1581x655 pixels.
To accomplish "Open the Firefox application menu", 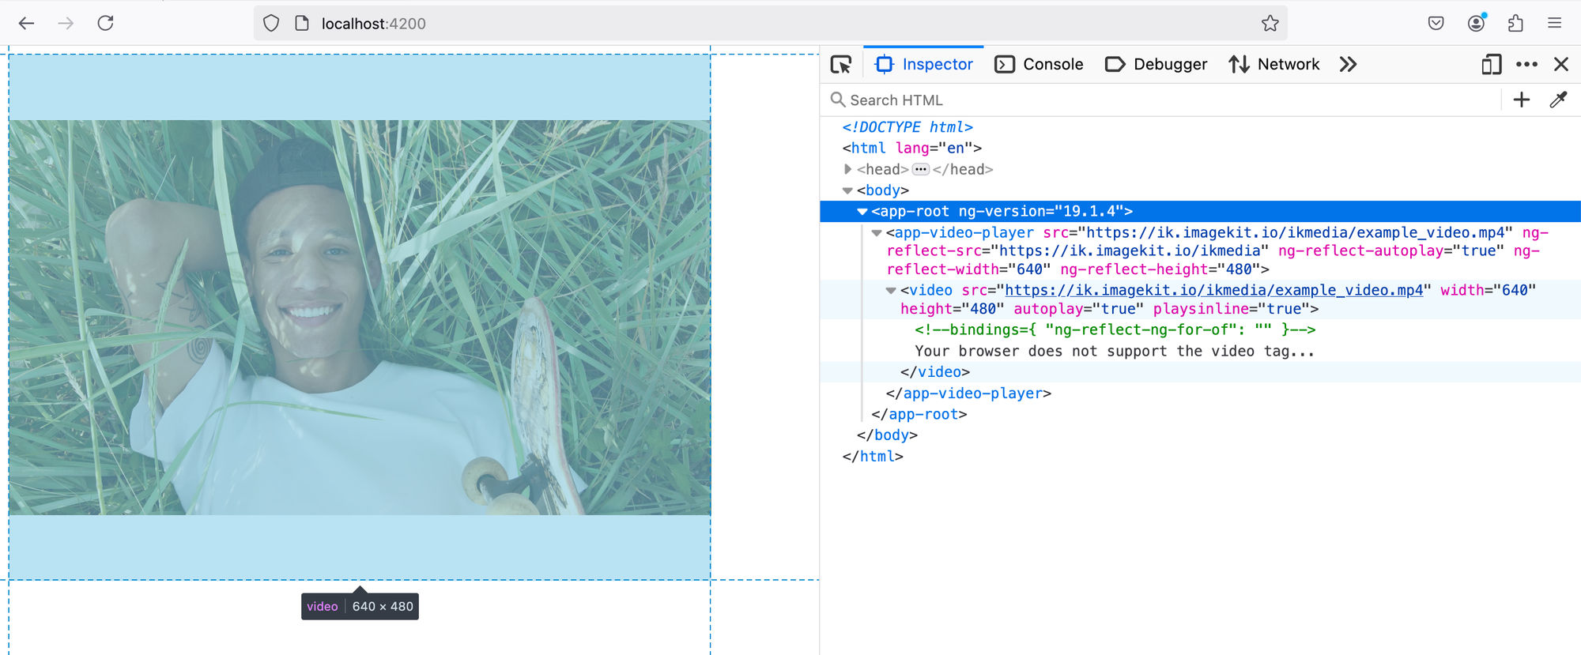I will click(1554, 24).
